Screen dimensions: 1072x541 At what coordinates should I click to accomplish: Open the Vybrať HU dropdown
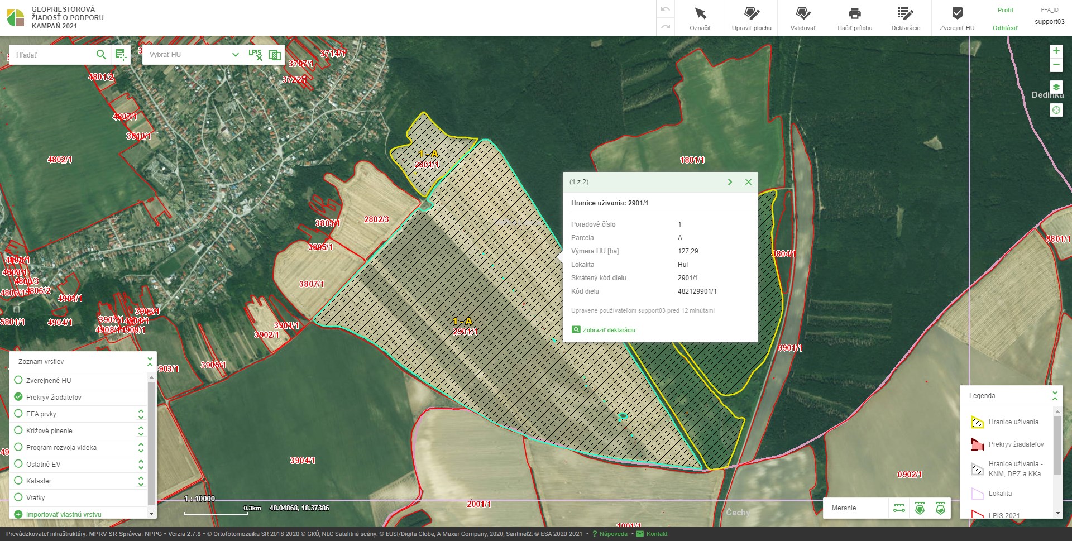tap(194, 55)
